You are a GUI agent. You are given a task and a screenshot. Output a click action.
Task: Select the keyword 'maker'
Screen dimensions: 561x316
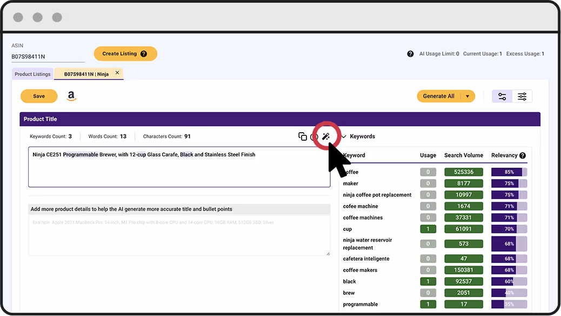click(x=351, y=183)
